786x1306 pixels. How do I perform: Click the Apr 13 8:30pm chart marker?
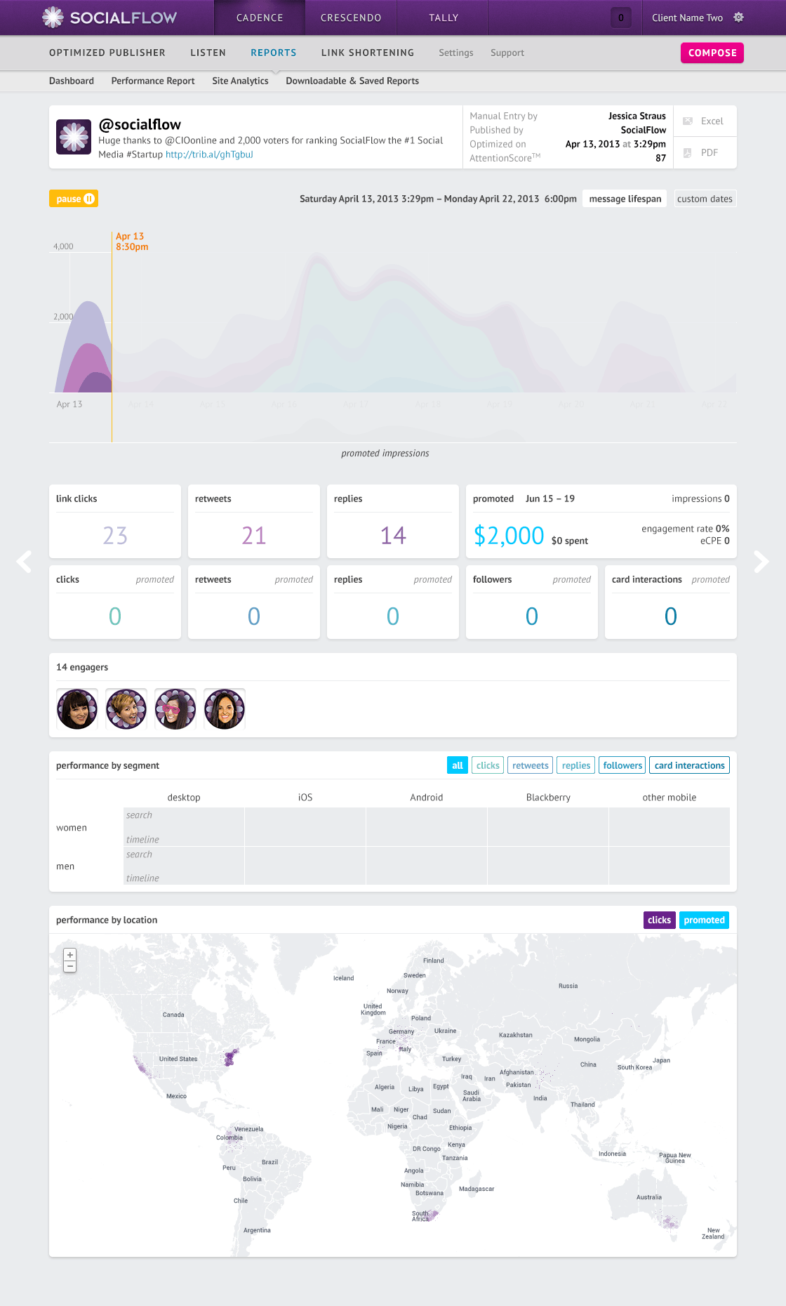point(132,242)
